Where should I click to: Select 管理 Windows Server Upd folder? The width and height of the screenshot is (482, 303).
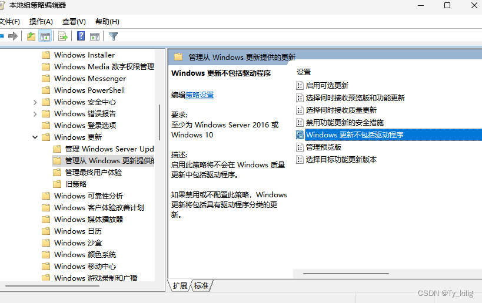pos(109,149)
